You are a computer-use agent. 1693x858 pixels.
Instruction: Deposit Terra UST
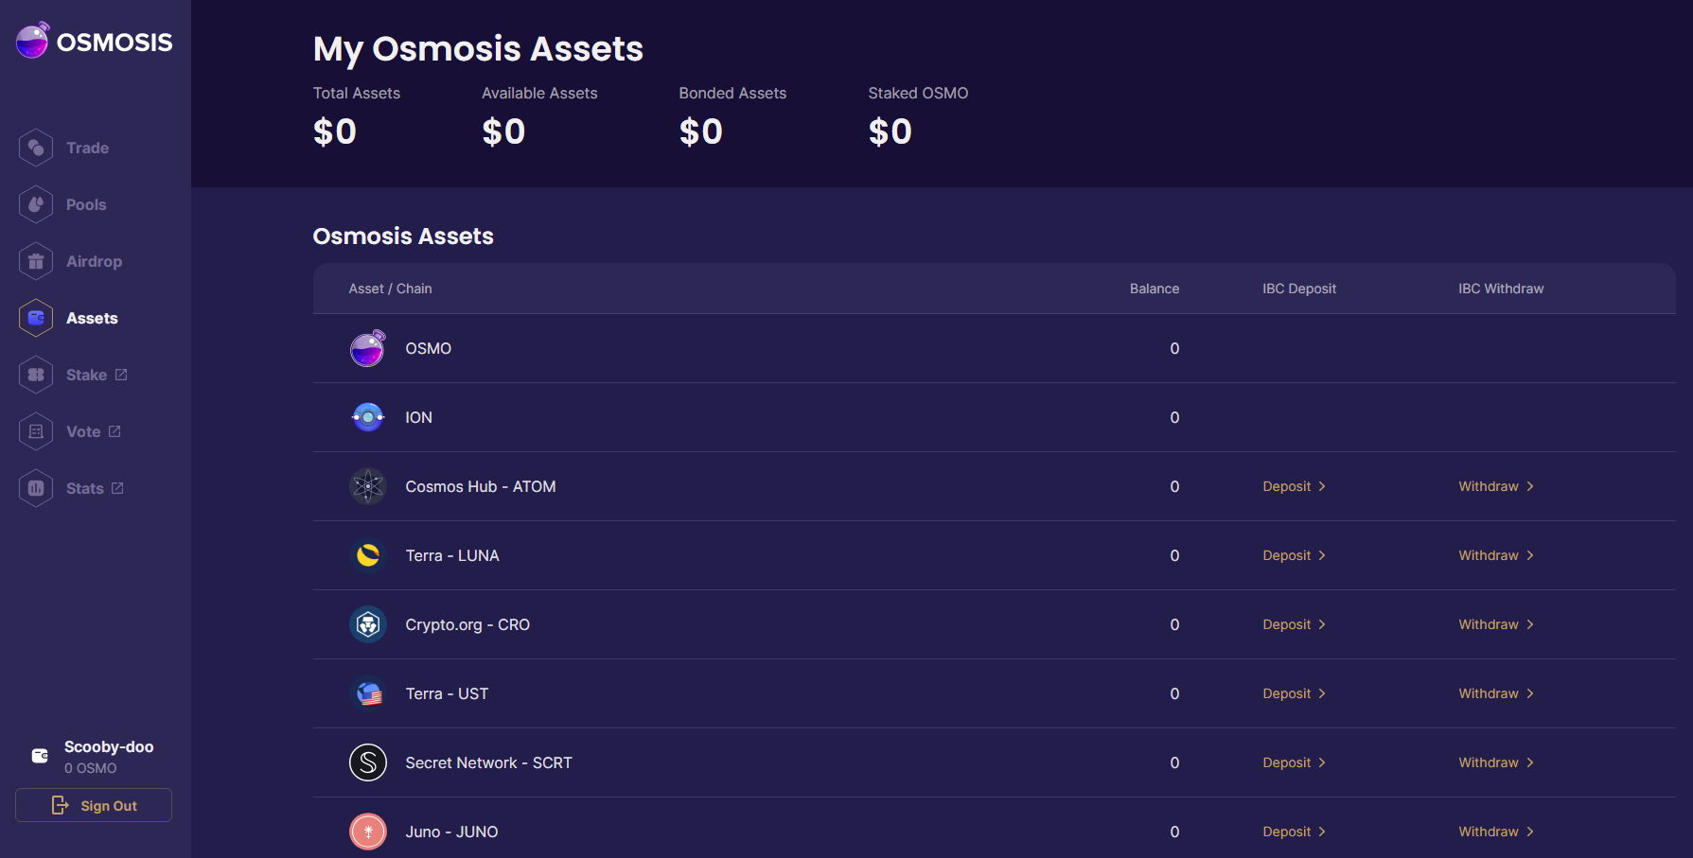tap(1294, 693)
